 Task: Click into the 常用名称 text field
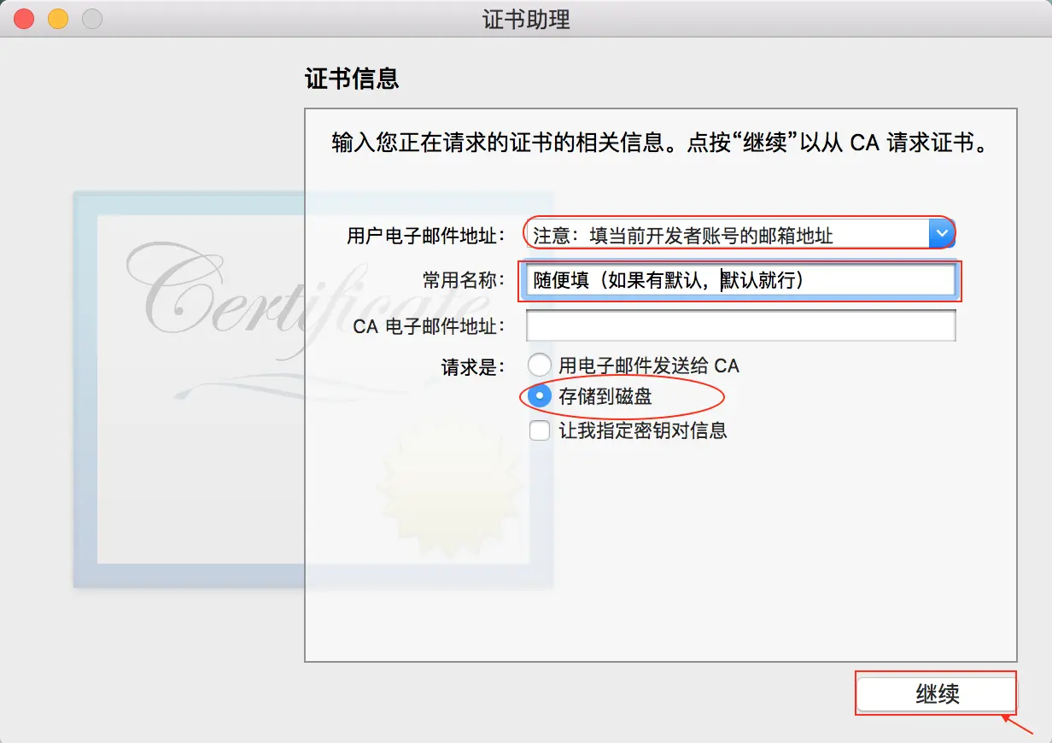pos(740,281)
